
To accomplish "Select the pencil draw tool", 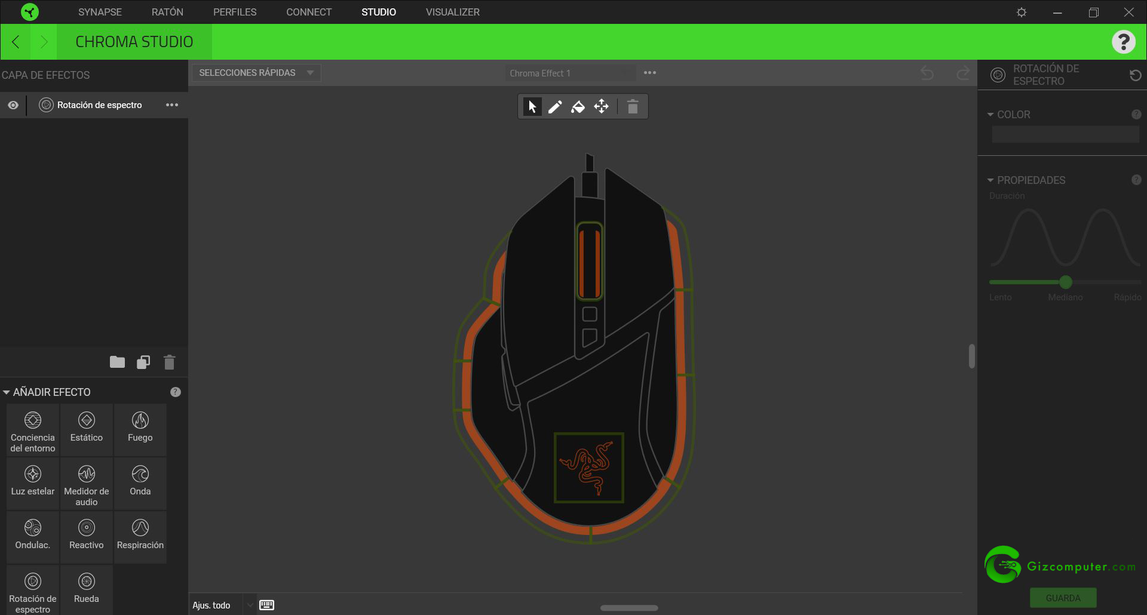I will coord(555,107).
